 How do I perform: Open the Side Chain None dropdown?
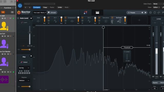(158, 4)
